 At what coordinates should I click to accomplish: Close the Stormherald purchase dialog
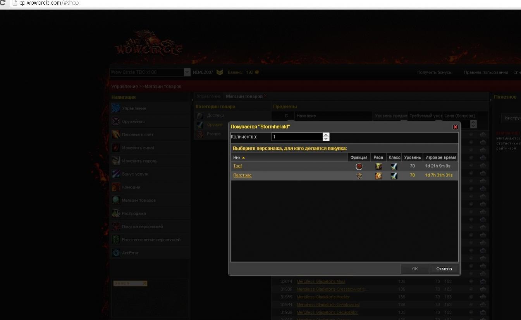[x=455, y=127]
